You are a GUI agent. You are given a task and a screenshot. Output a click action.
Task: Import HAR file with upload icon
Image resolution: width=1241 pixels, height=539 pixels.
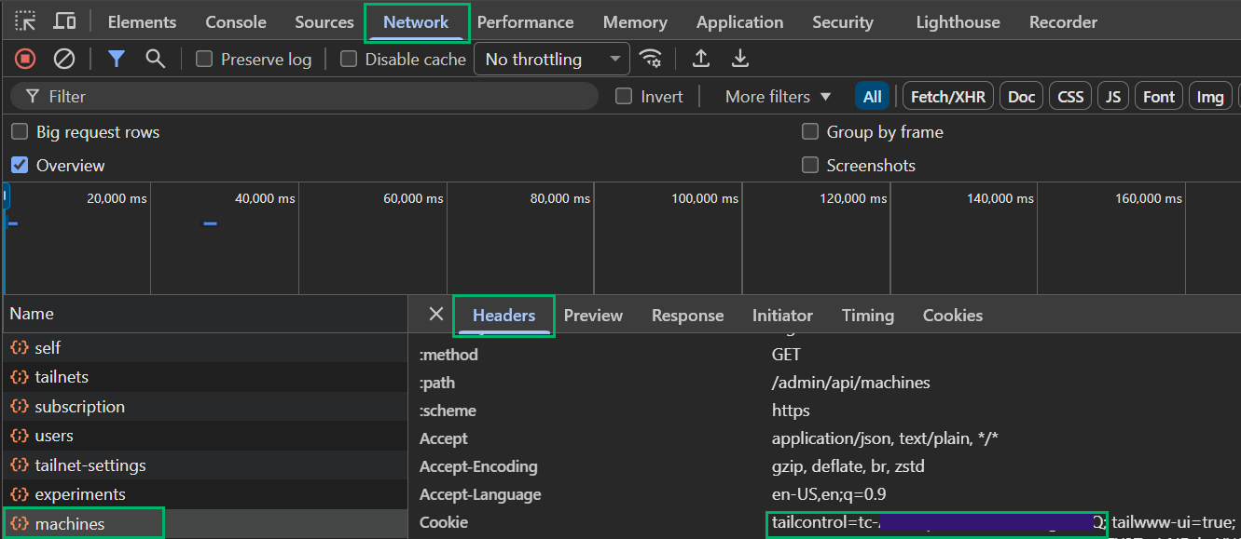701,59
